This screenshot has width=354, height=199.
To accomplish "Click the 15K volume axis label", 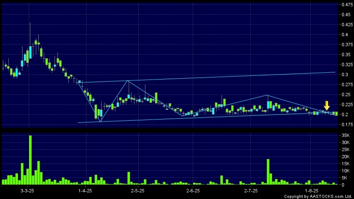I will (346, 164).
